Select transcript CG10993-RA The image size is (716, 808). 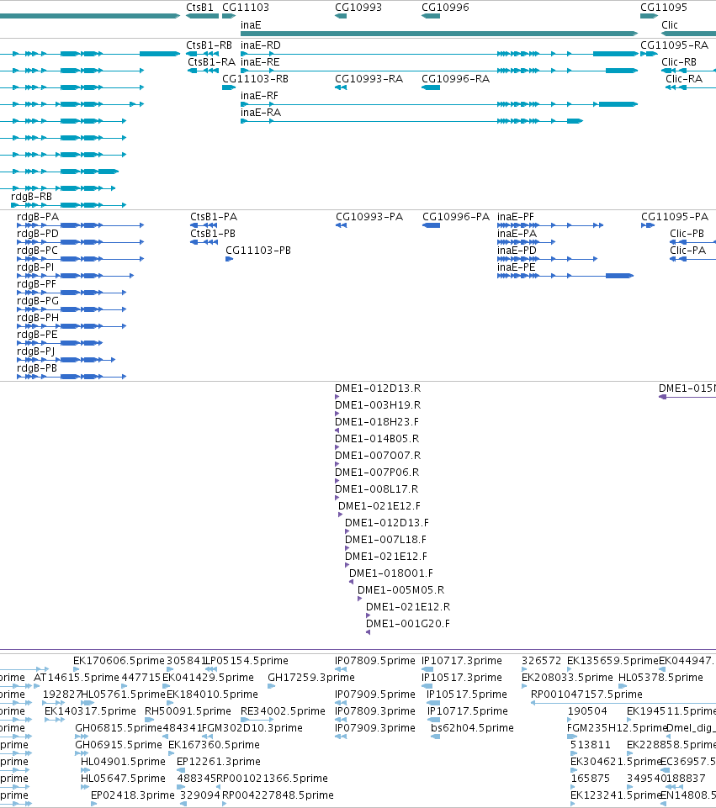click(x=369, y=79)
